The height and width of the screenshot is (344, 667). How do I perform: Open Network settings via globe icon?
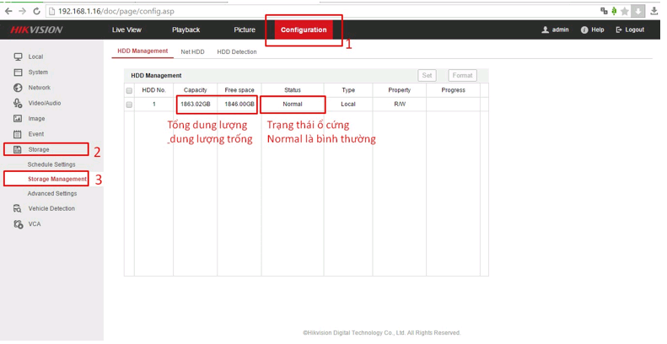click(x=18, y=88)
